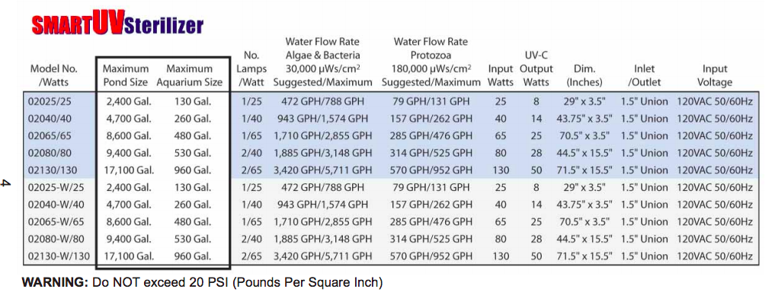Click the model 02065/65 cell
775x305 pixels.
54,135
